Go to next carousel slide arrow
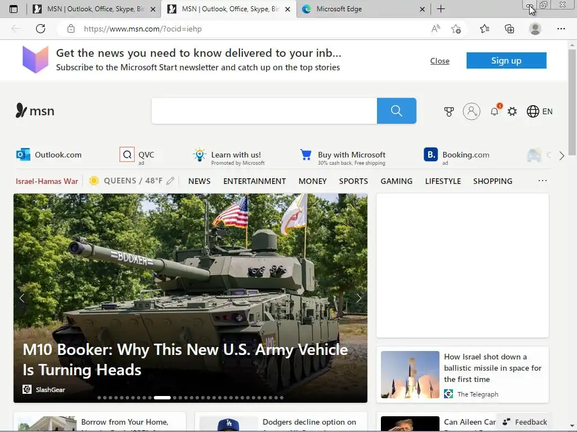This screenshot has height=432, width=577. (359, 298)
